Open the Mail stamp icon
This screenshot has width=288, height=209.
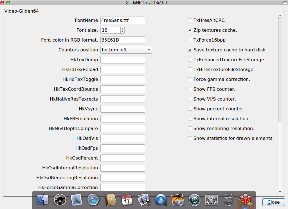click(x=76, y=200)
